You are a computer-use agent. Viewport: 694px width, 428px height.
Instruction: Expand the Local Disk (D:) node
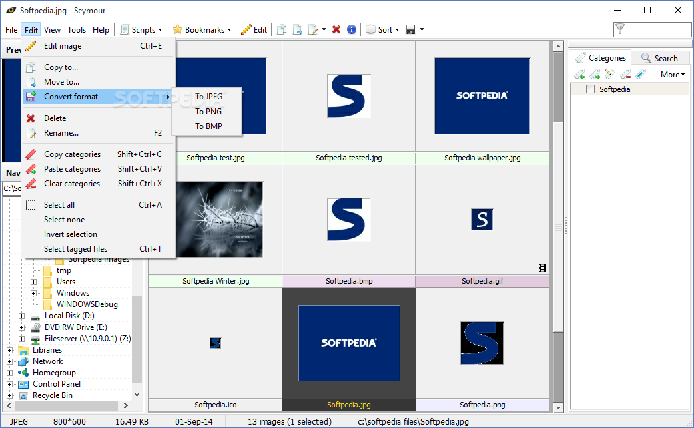21,316
